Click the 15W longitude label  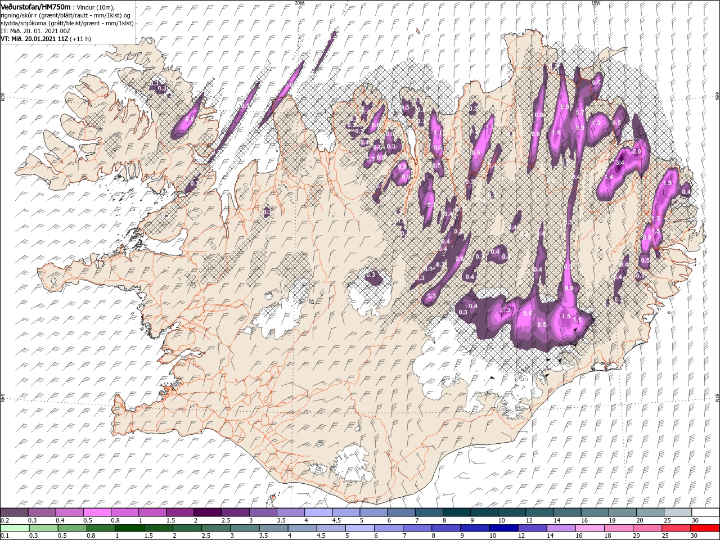point(596,3)
